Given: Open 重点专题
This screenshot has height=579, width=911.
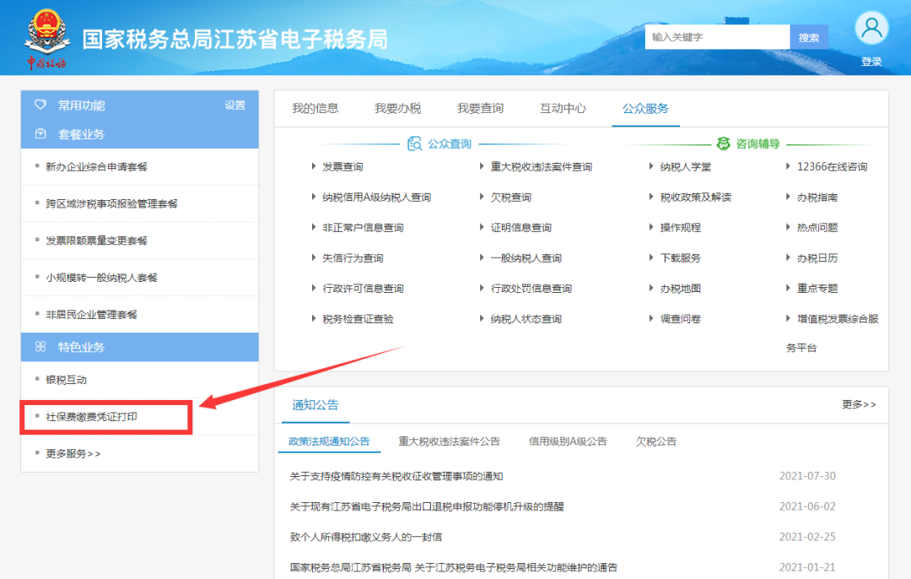Looking at the screenshot, I should tap(817, 289).
